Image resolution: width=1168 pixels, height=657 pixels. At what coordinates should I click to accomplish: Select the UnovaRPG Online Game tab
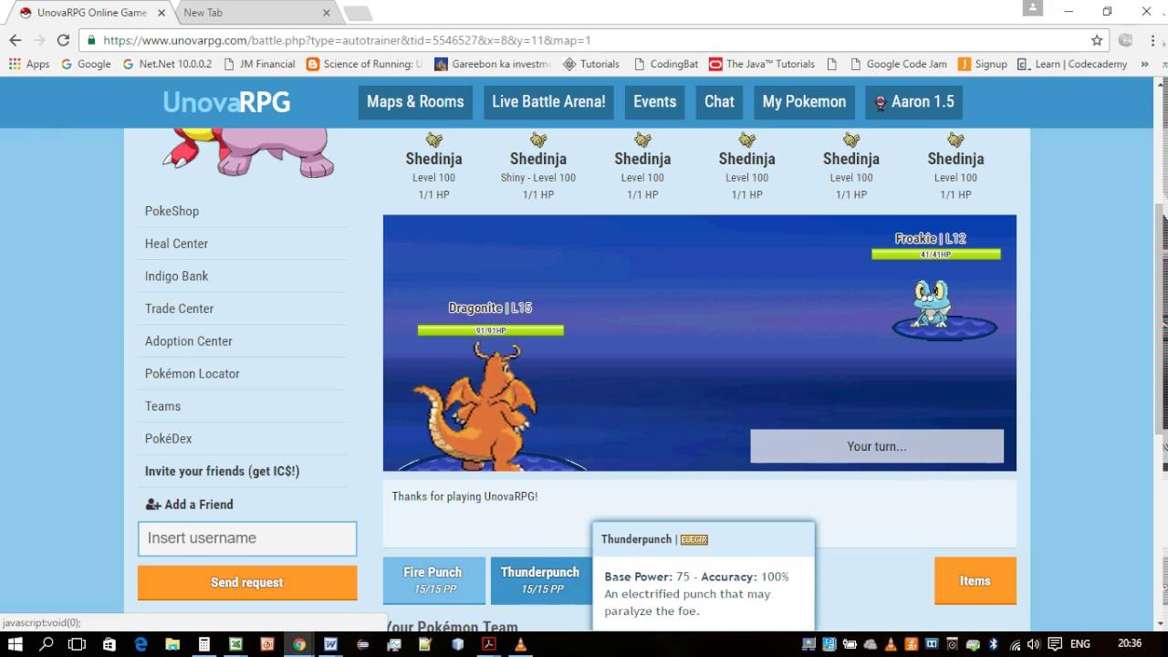tap(91, 13)
